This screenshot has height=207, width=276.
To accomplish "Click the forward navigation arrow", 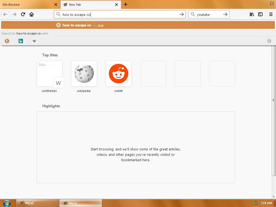I will [x=14, y=14].
